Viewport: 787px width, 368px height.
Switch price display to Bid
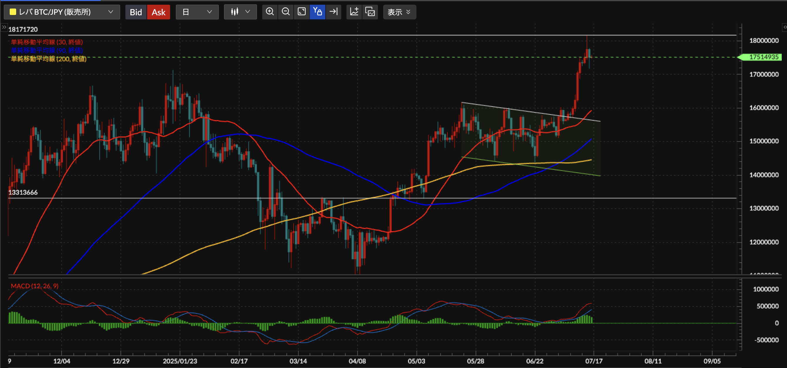point(136,12)
